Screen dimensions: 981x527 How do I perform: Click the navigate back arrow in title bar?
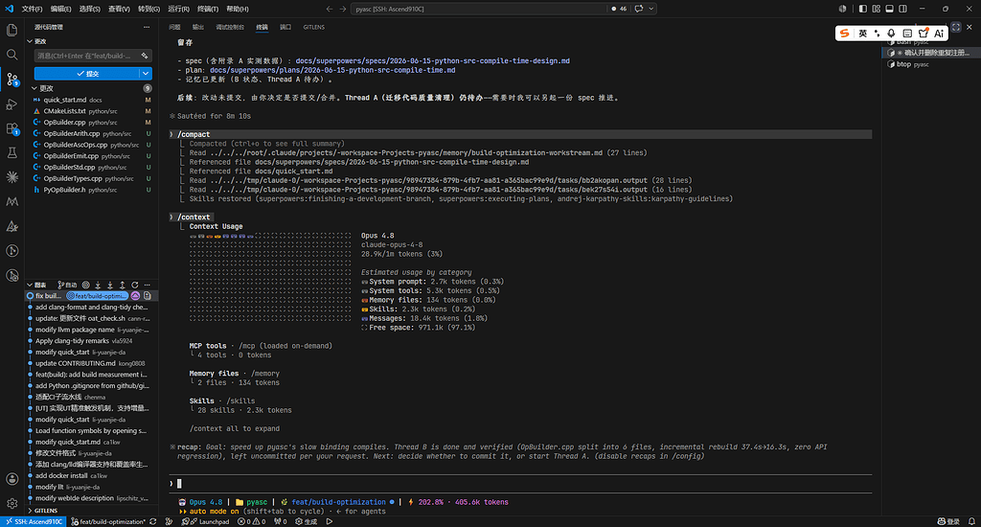pos(330,9)
